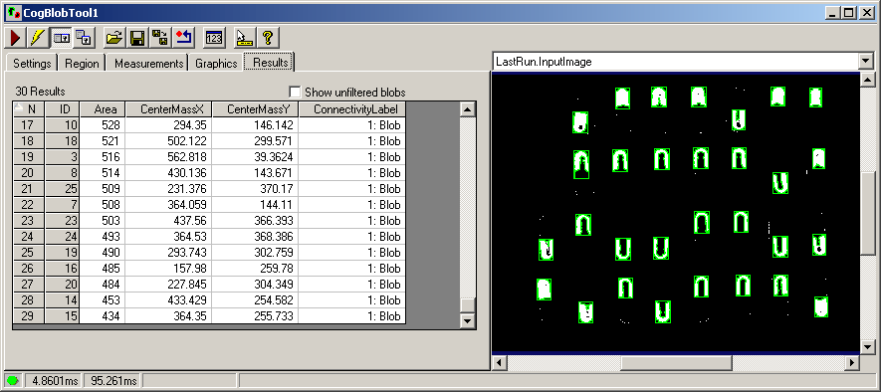Click CenterMassX cell 293.743
The height and width of the screenshot is (392, 881).
168,253
